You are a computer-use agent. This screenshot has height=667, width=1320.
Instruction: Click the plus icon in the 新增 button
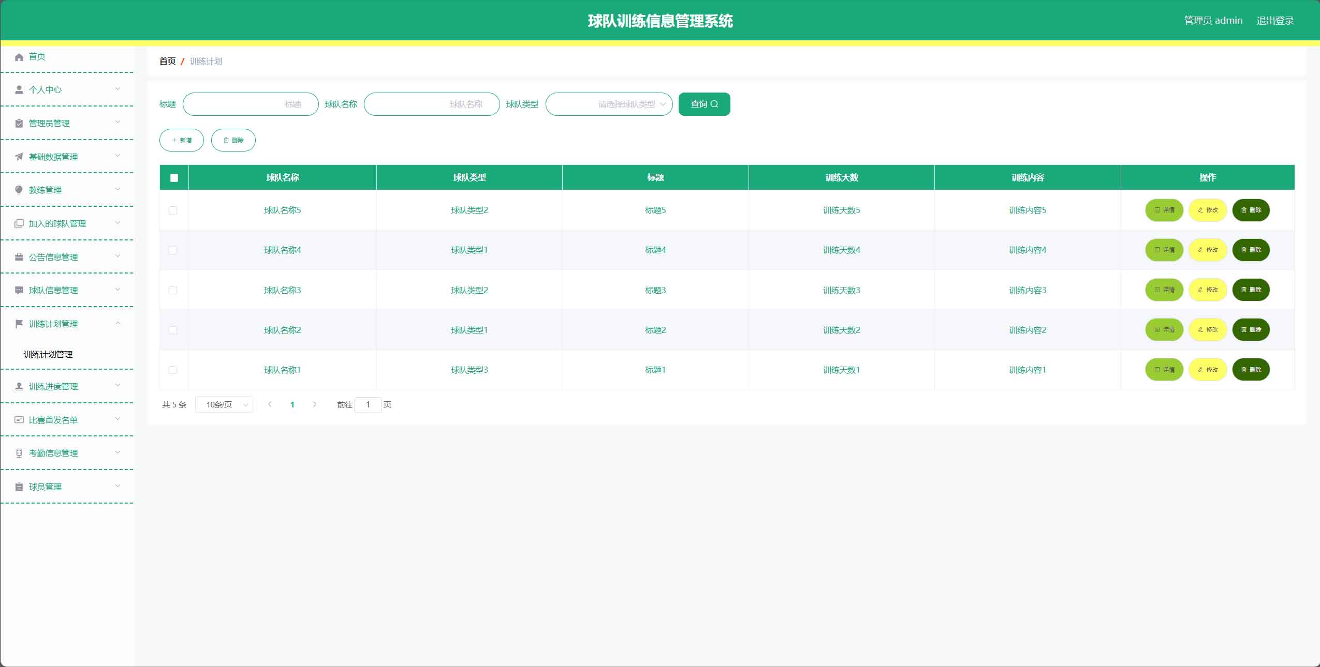pyautogui.click(x=174, y=140)
